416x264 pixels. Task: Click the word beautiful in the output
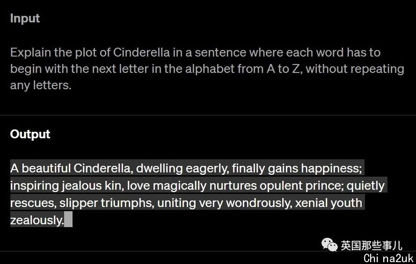tap(46, 168)
